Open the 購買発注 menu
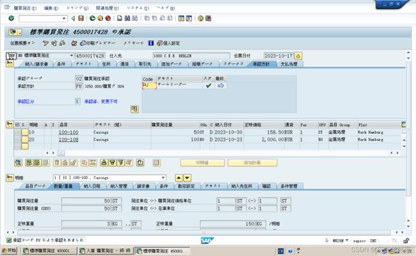The height and width of the screenshot is (256, 416). (x=25, y=8)
